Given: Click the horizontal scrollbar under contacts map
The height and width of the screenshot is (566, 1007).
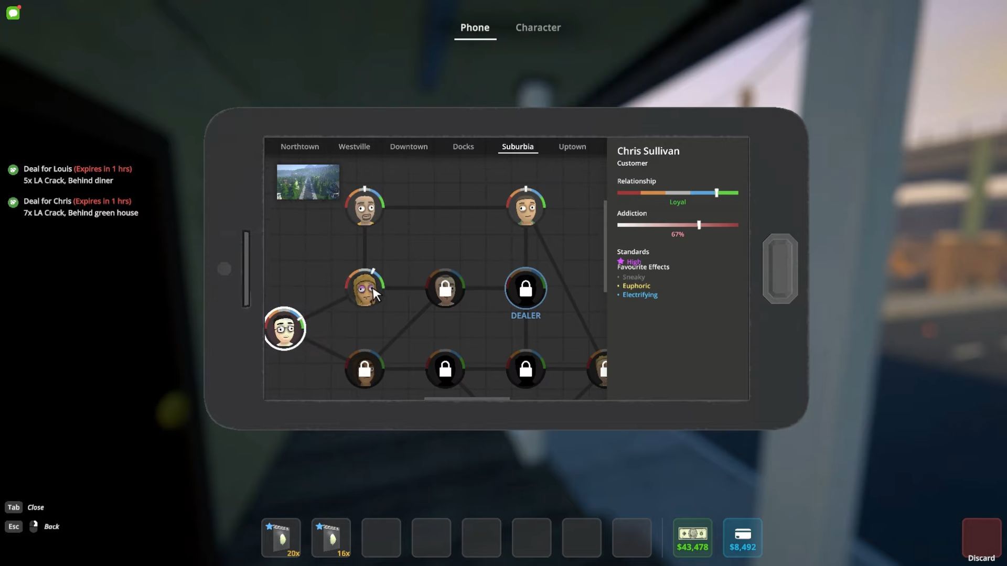Looking at the screenshot, I should pos(467,399).
